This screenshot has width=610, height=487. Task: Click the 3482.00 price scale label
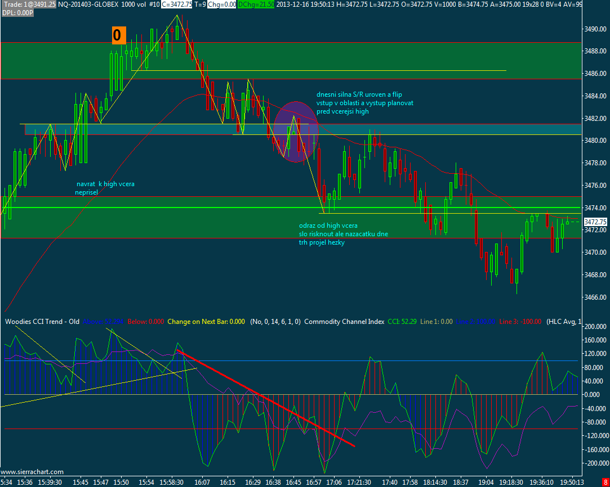tap(595, 118)
